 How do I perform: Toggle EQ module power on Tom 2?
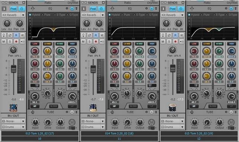click(x=152, y=9)
